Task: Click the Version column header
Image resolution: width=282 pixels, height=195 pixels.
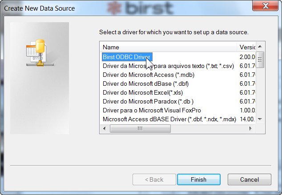Action: pos(246,47)
